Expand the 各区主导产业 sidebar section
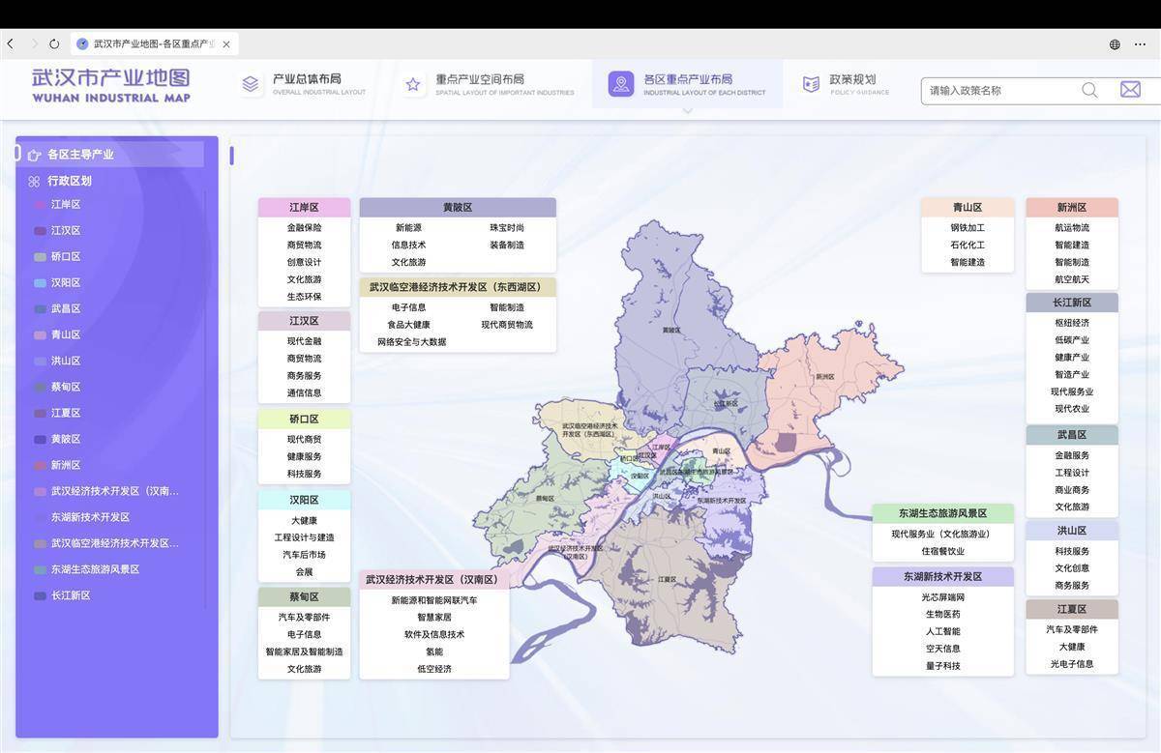This screenshot has width=1161, height=753. pos(80,155)
